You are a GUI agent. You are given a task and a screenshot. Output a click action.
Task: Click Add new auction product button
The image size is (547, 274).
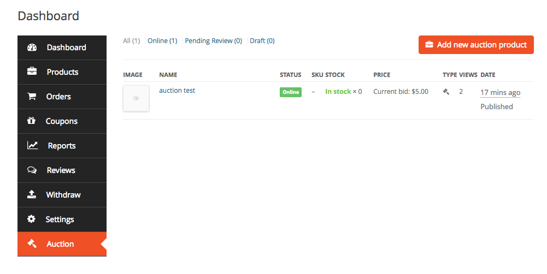click(x=476, y=45)
